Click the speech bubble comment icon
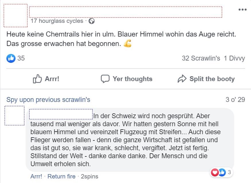Image resolution: width=251 pixels, height=183 pixels. 105,79
